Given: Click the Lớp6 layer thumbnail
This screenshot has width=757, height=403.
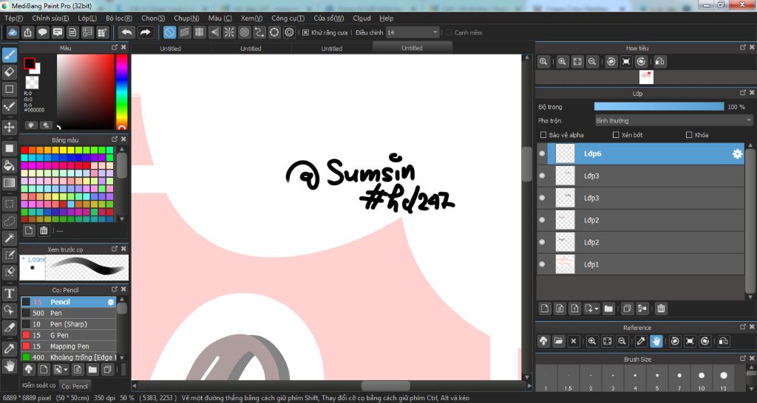Looking at the screenshot, I should pos(566,154).
